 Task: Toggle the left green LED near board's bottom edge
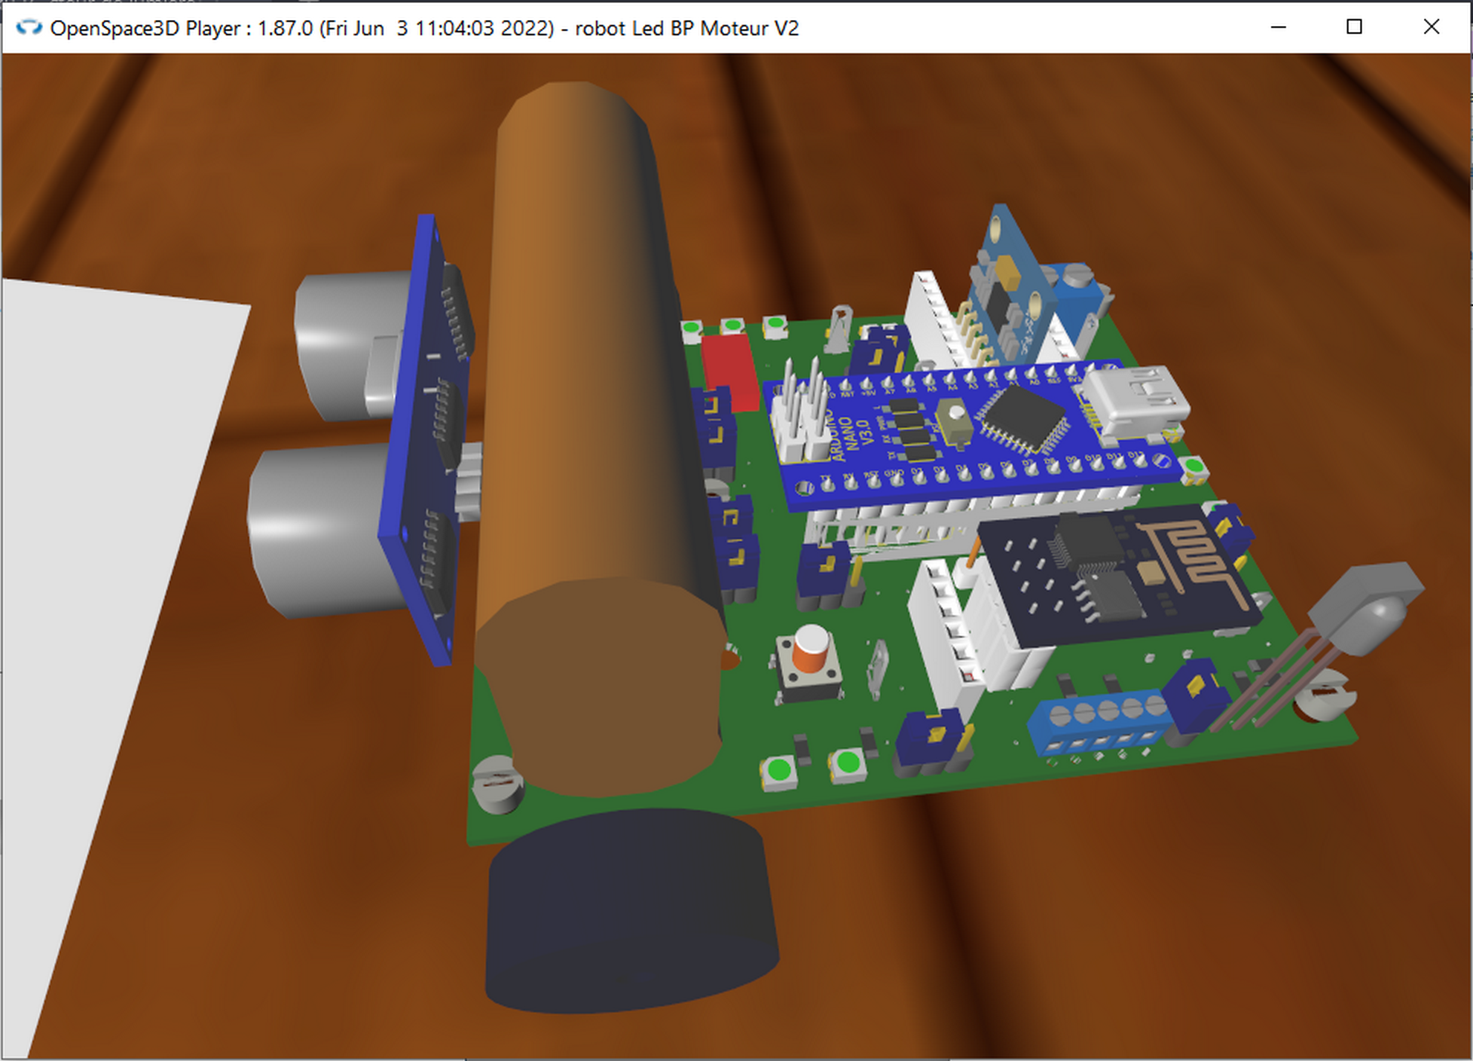(x=778, y=770)
